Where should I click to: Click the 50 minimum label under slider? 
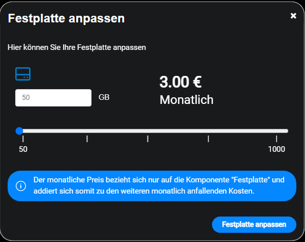pos(23,149)
